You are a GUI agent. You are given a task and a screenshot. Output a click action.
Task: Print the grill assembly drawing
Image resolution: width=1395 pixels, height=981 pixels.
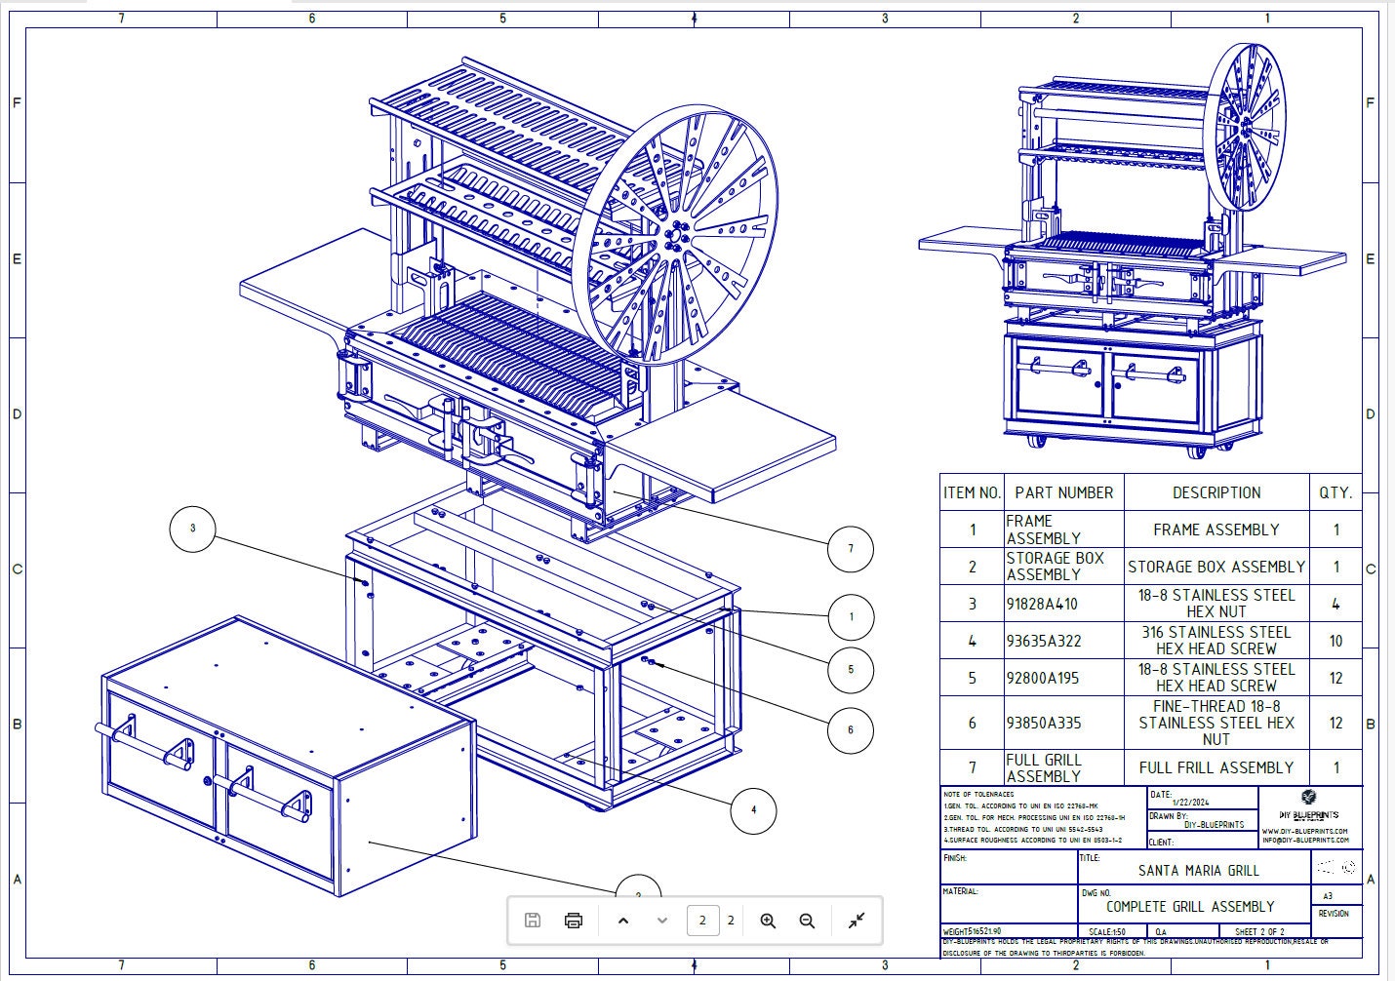(x=575, y=919)
